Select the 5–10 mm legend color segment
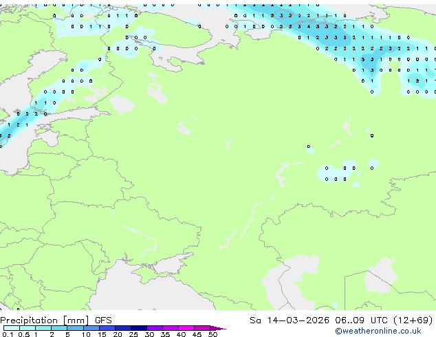The height and width of the screenshot is (337, 436). [x=75, y=328]
